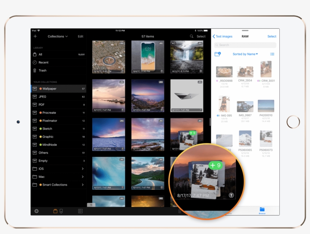Select the Sketch collection
This screenshot has width=310, height=234.
tap(59, 129)
